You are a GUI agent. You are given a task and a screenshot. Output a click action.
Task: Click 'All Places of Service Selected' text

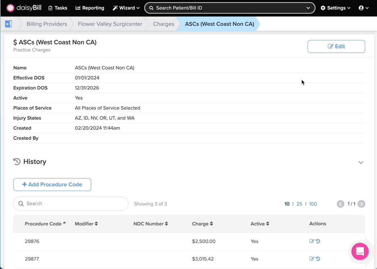tap(108, 108)
